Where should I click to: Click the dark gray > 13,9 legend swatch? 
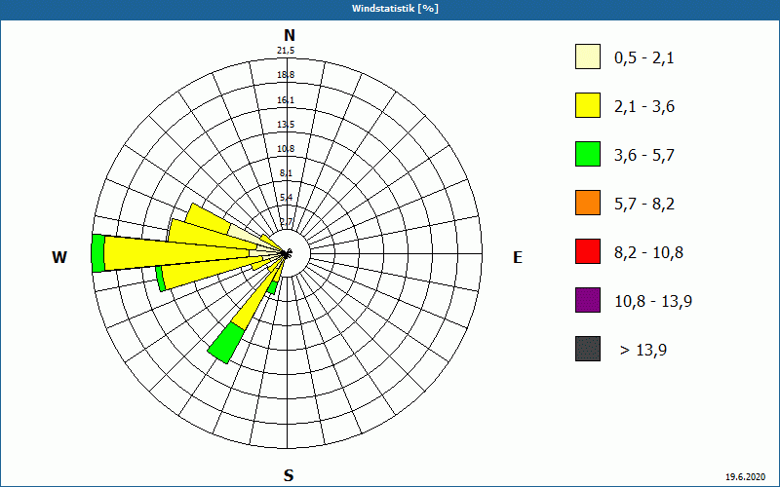(588, 349)
